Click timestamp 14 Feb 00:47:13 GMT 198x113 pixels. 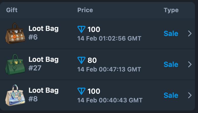[109, 69]
